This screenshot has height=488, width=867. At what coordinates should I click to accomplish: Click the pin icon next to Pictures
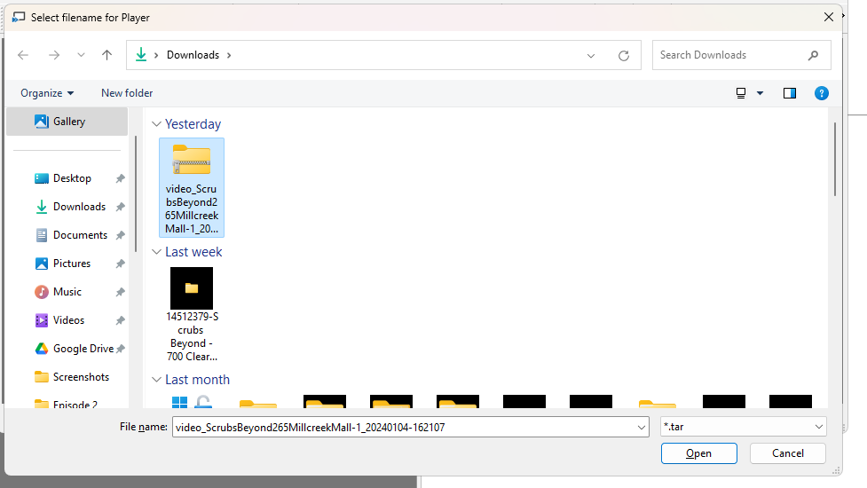tap(120, 264)
